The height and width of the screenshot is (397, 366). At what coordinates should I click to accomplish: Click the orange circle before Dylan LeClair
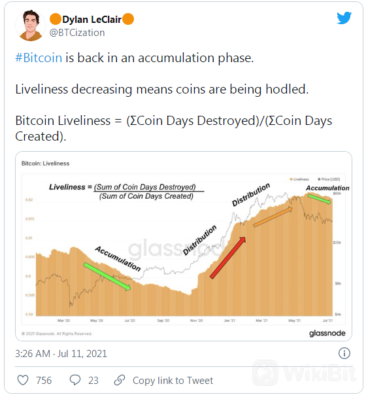[x=55, y=19]
